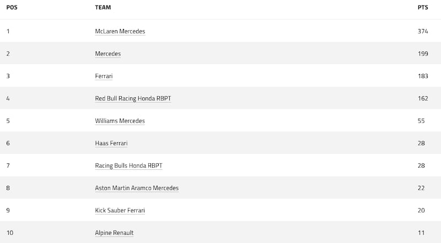Viewport: 441px width, 243px height.
Task: Click McLaren's 374 points value
Action: (x=423, y=31)
